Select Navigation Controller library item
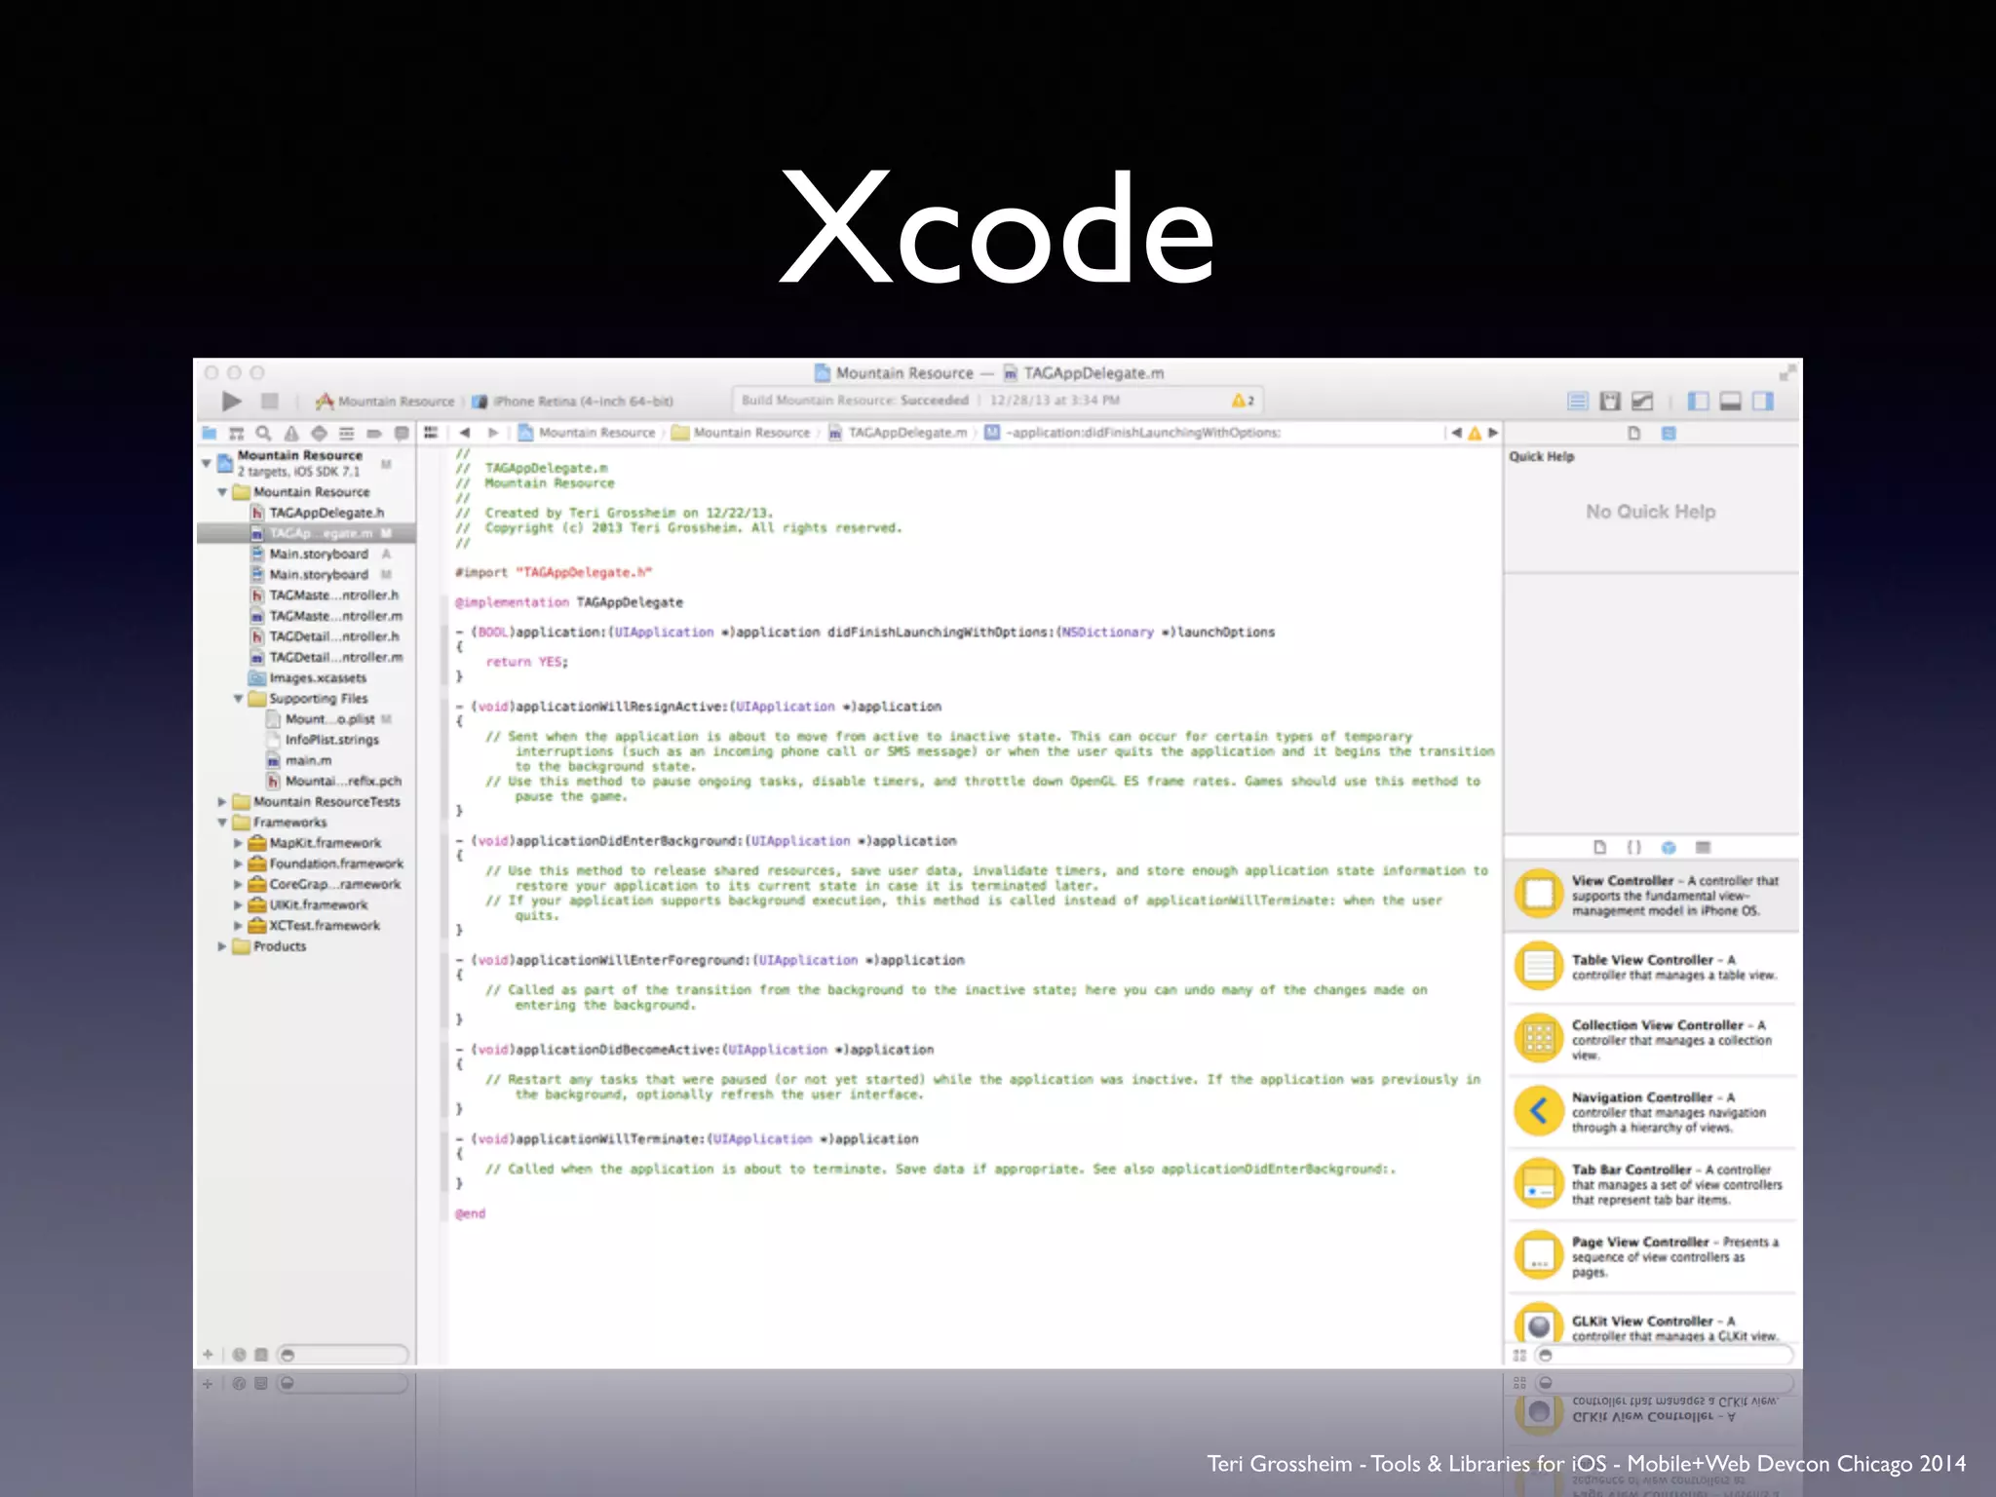The height and width of the screenshot is (1497, 1996). 1652,1112
